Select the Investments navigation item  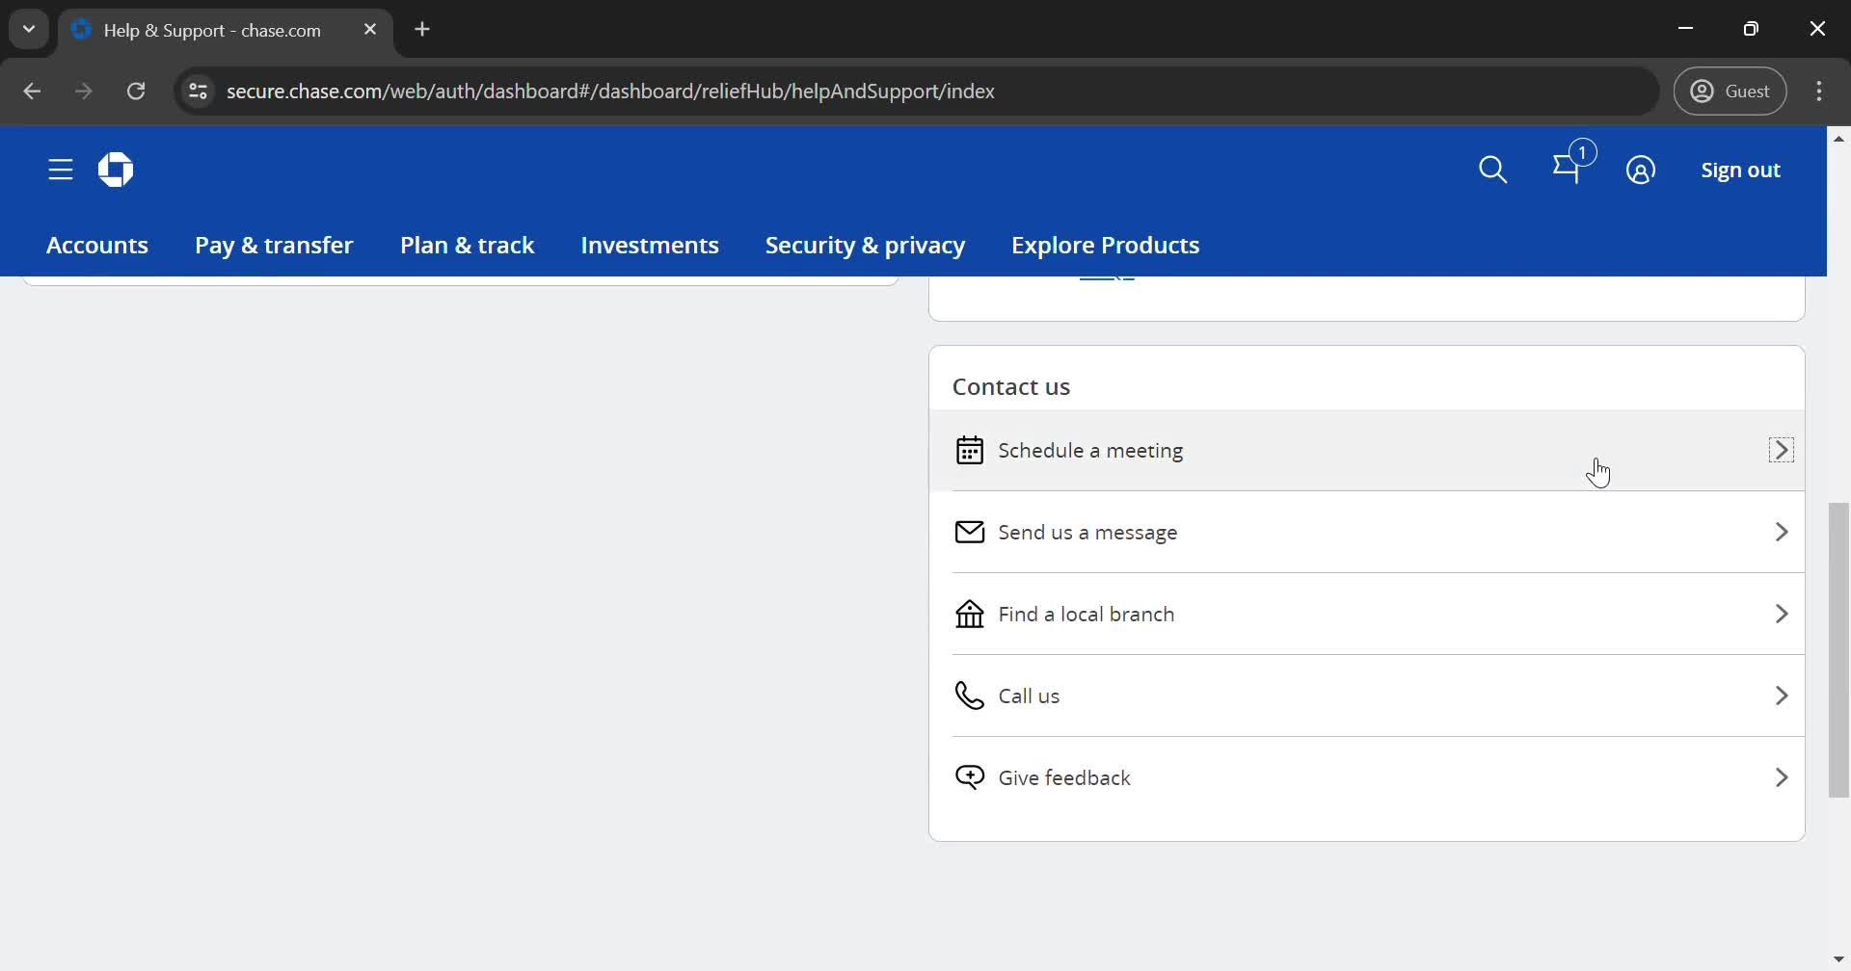point(649,245)
